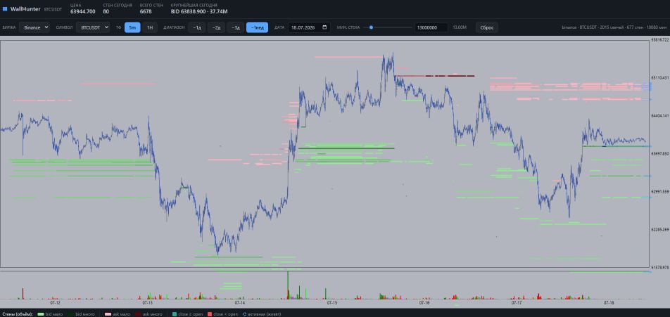Click the 'Стены (объём):' legend label
Image resolution: width=670 pixels, height=317 pixels.
point(17,314)
